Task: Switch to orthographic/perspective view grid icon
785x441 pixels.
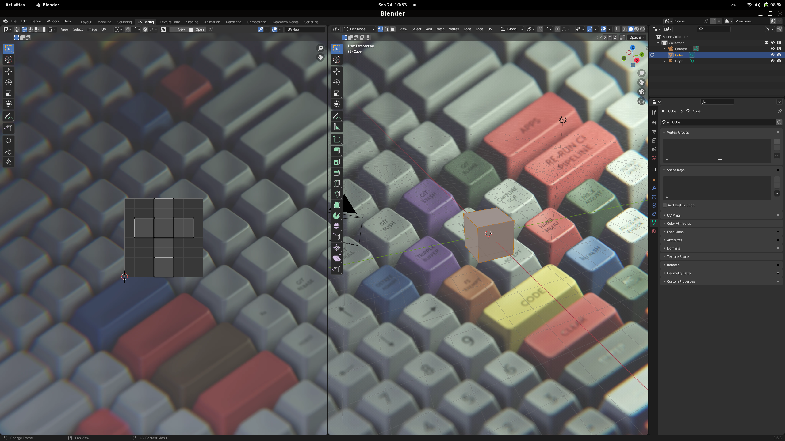Action: pos(641,101)
